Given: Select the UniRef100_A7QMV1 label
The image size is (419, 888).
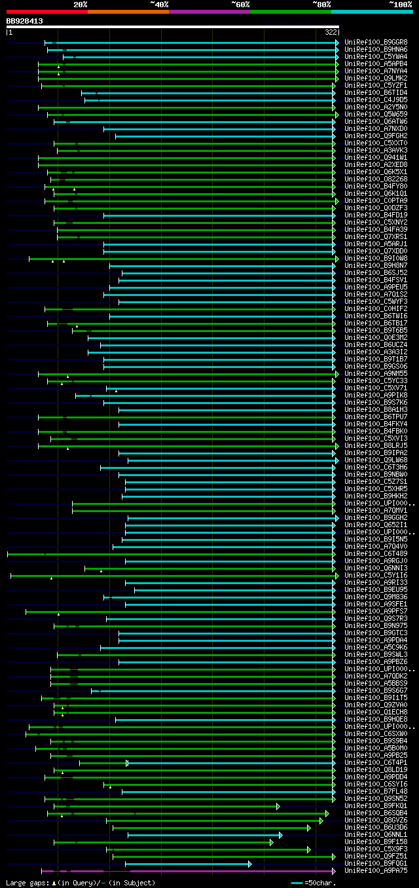Looking at the screenshot, I should [376, 510].
